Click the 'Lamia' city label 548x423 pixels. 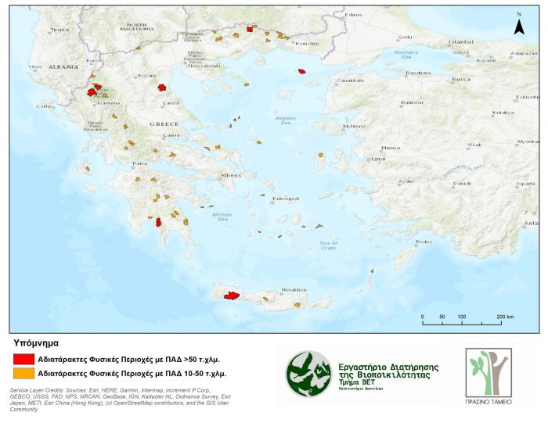(171, 135)
